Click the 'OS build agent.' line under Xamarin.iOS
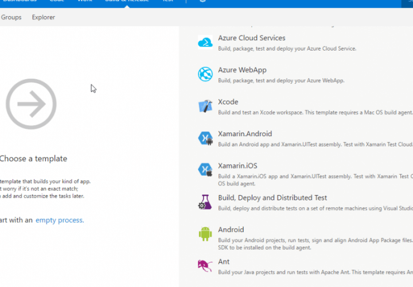This screenshot has height=287, width=413. pyautogui.click(x=236, y=184)
